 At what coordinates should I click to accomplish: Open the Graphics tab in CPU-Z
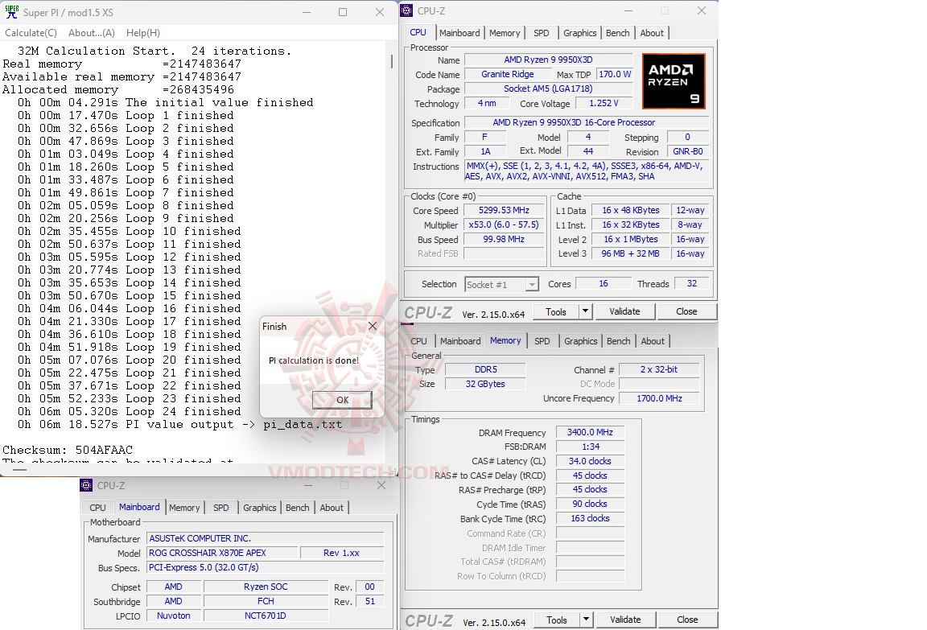[x=579, y=33]
